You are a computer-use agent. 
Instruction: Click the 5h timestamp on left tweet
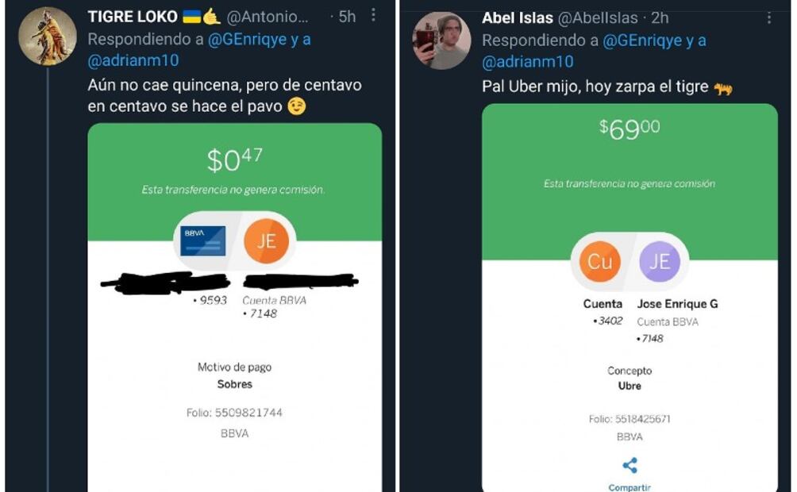pyautogui.click(x=347, y=17)
